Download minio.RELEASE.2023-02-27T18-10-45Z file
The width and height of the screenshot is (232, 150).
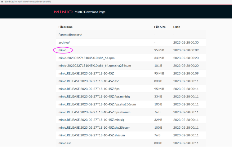[x=86, y=73]
